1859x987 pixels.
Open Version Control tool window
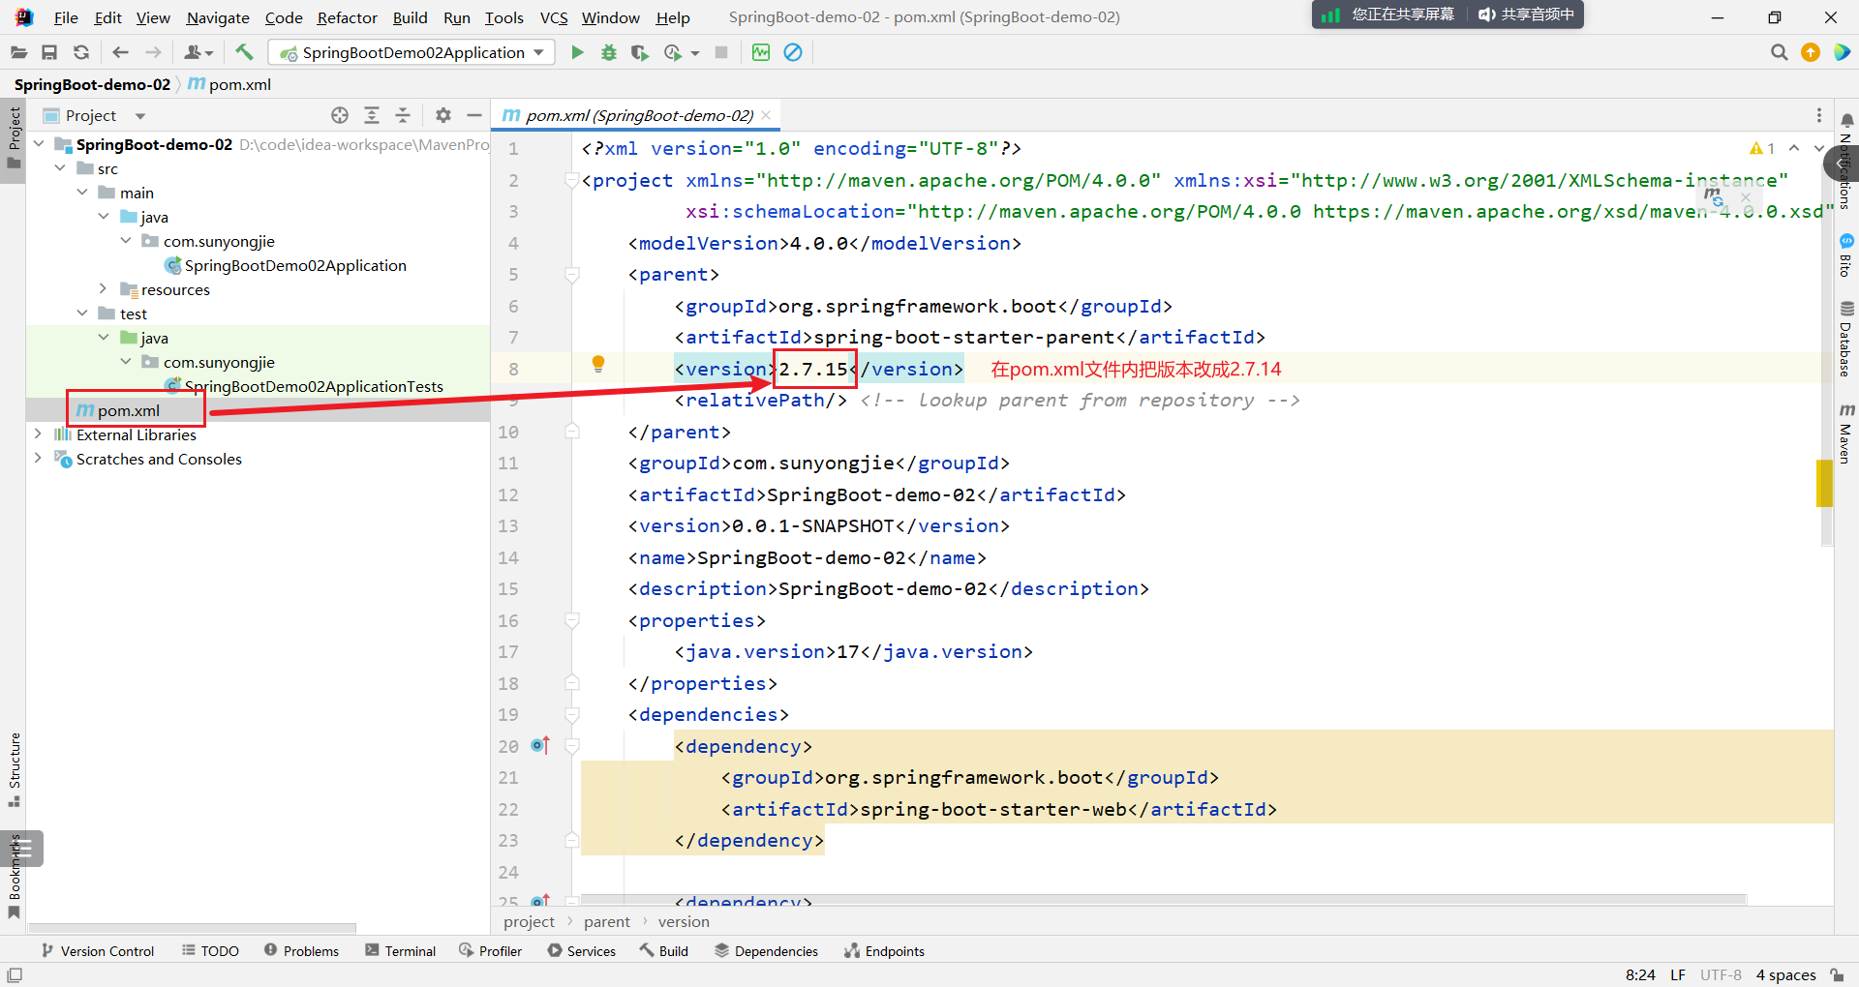98,951
